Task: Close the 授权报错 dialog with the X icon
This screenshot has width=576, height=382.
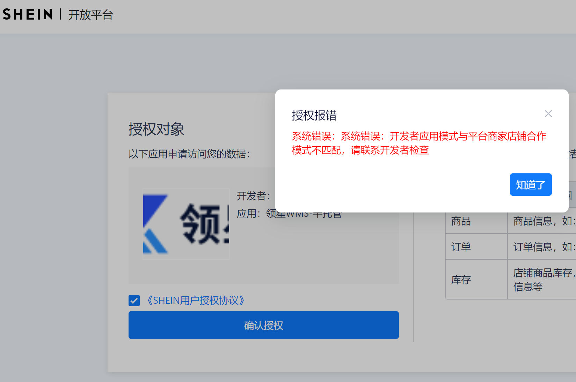Action: (x=548, y=114)
